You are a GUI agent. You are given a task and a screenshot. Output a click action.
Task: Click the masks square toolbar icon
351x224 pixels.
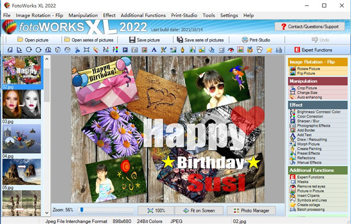(221, 50)
